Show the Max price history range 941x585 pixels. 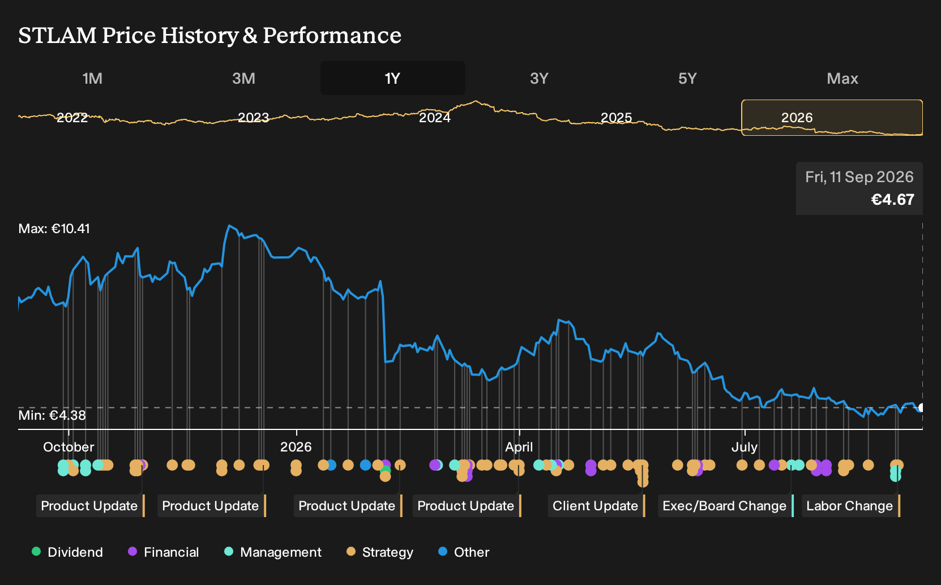coord(842,78)
